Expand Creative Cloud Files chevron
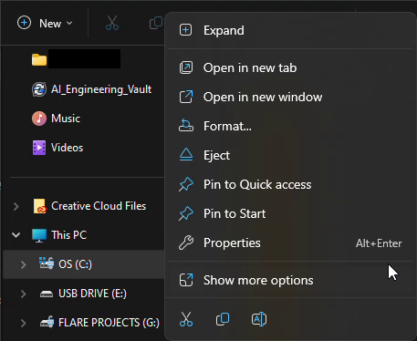 tap(16, 206)
